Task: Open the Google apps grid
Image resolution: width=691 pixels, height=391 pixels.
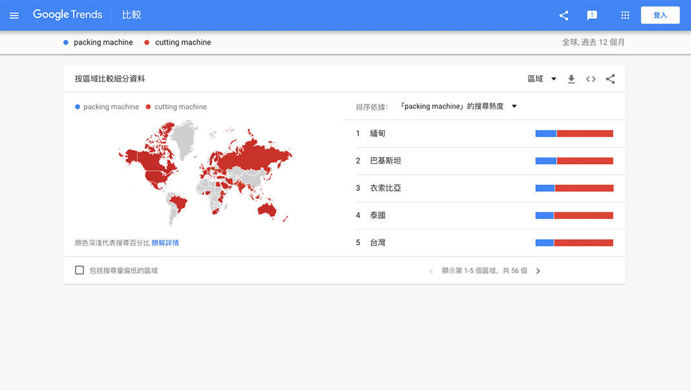Action: click(x=624, y=15)
